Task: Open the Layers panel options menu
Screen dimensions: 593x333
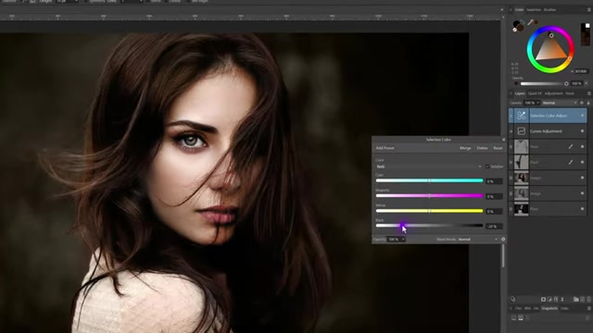Action: click(x=589, y=93)
